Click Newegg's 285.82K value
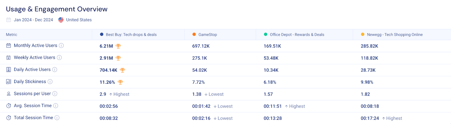This screenshot has height=124, width=451. pos(370,46)
